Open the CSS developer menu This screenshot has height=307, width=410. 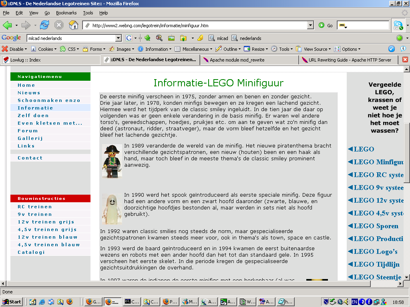pyautogui.click(x=69, y=49)
